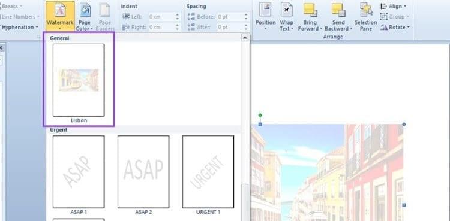
Task: Click the green rotation handle on image
Action: (260, 115)
